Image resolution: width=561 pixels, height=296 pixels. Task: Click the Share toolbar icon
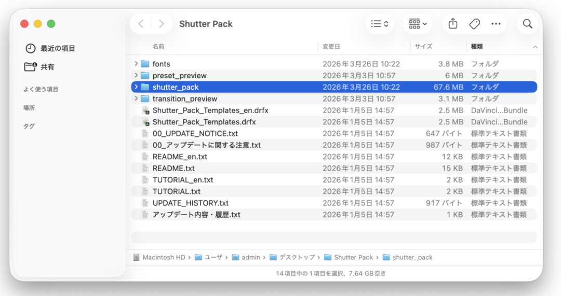pos(453,23)
